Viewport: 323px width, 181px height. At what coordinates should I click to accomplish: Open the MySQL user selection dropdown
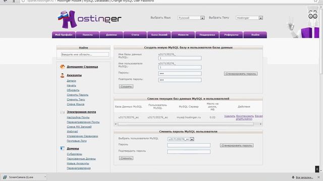pos(181,139)
